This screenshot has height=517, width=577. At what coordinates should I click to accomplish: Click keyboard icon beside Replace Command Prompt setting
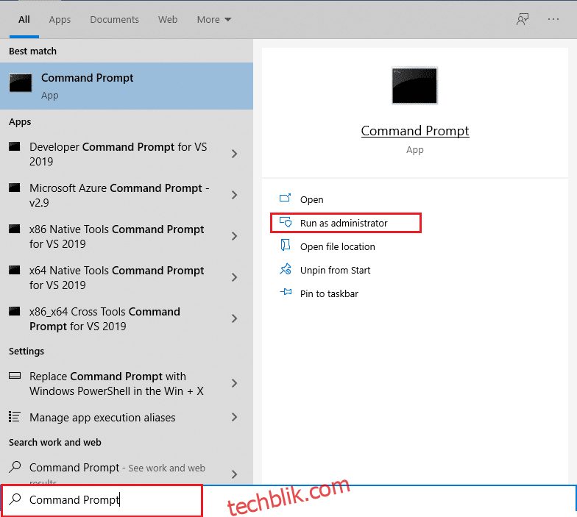click(15, 376)
